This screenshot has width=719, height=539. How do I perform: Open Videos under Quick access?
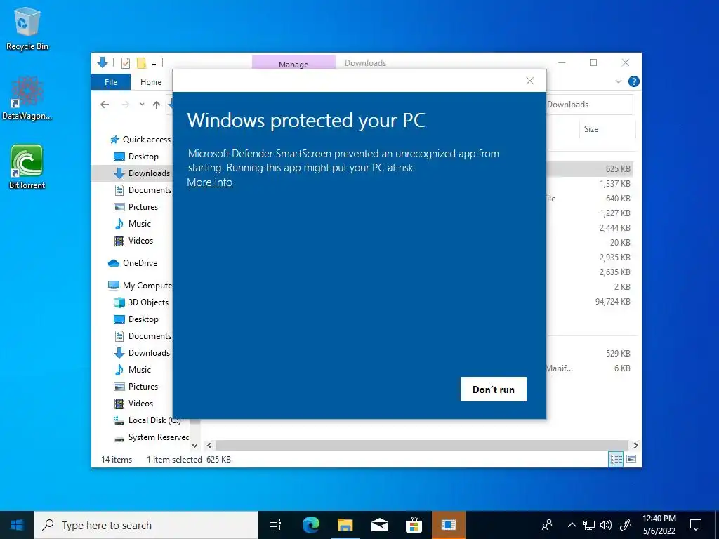click(x=133, y=241)
